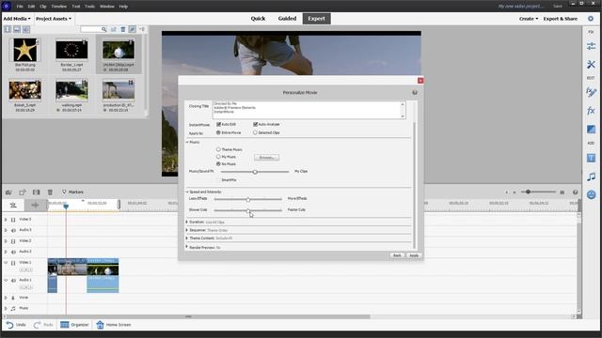The height and width of the screenshot is (338, 602).
Task: Click the Premiere Elements app logo icon
Action: [7, 7]
